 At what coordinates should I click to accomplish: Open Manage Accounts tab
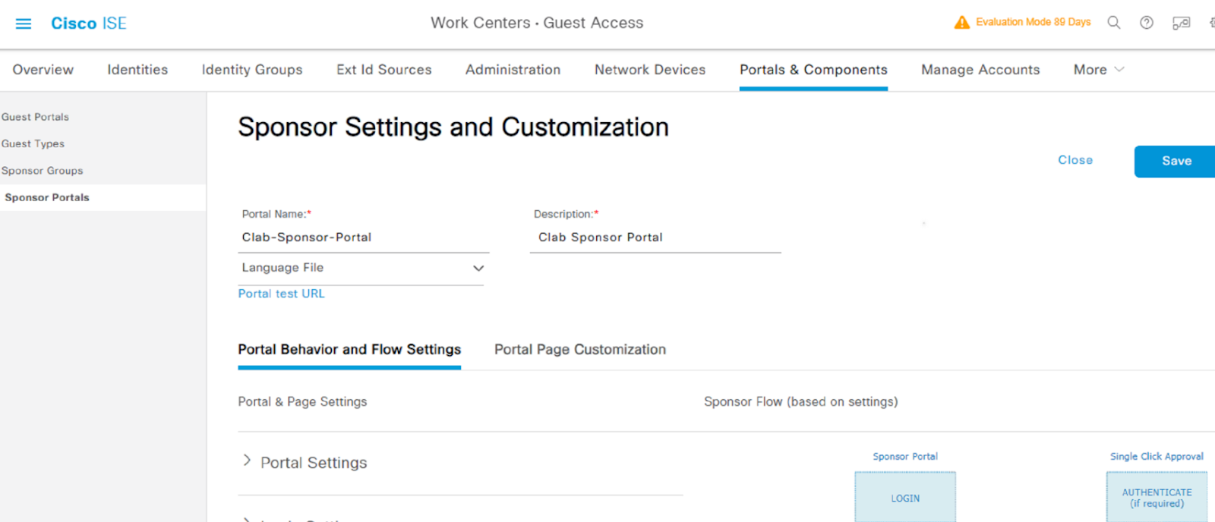pyautogui.click(x=980, y=70)
